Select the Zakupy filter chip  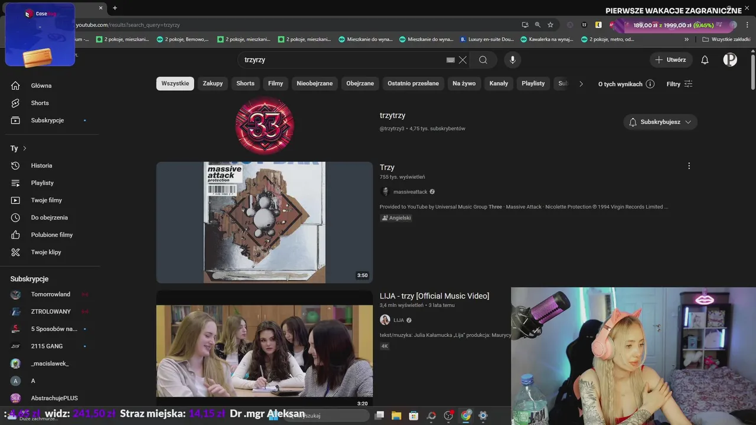tap(213, 83)
